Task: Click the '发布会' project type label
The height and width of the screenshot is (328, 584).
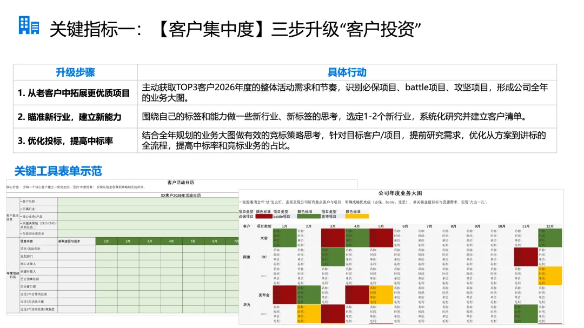Action: (264, 295)
